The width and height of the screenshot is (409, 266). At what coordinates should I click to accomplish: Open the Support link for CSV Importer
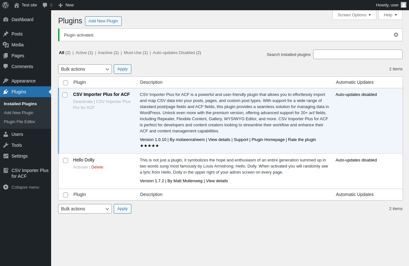click(241, 140)
